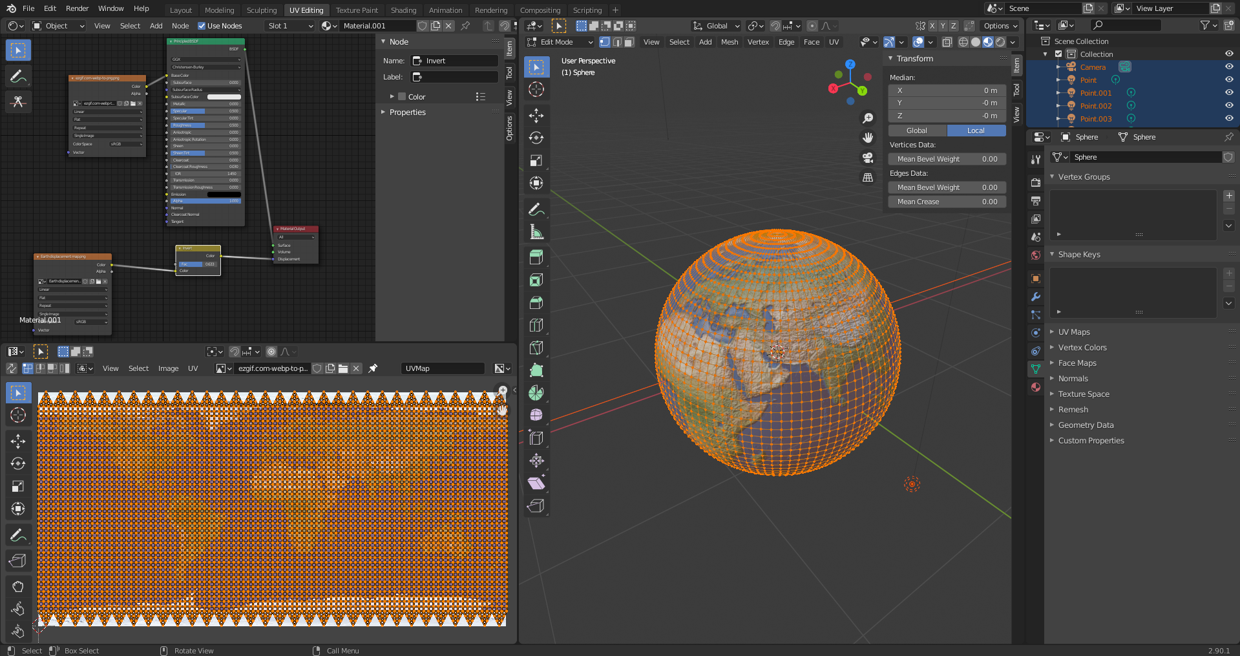
Task: Select the Poly Build tool
Action: pos(536,370)
